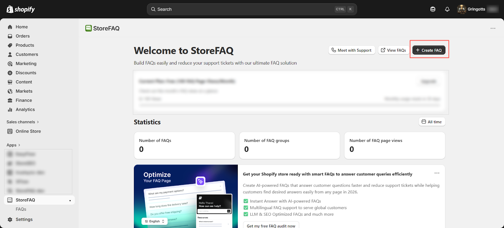Open the English language selector
Image resolution: width=504 pixels, height=228 pixels.
pyautogui.click(x=155, y=221)
